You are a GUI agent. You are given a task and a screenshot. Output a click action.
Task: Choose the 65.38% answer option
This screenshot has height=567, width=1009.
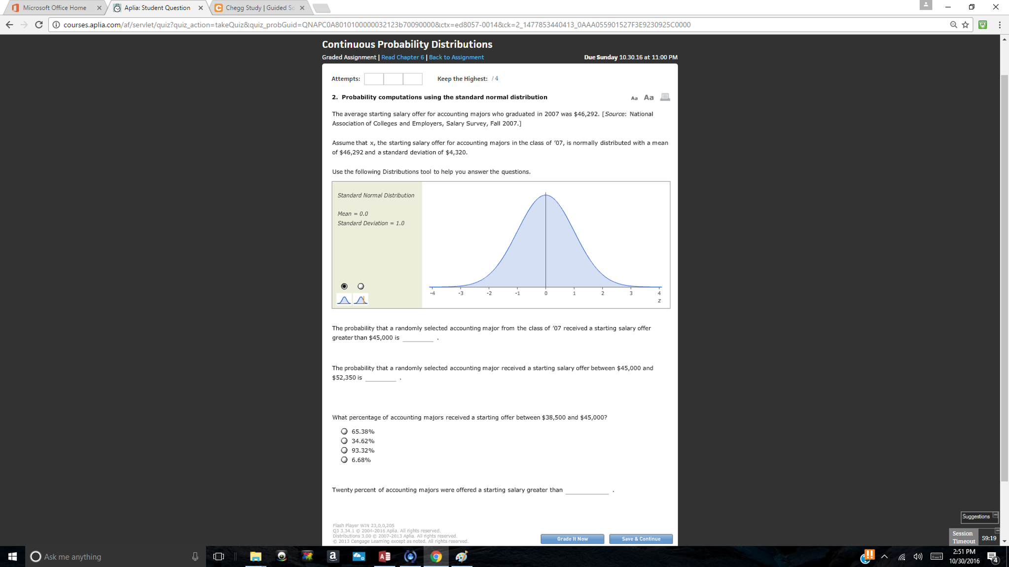tap(344, 431)
